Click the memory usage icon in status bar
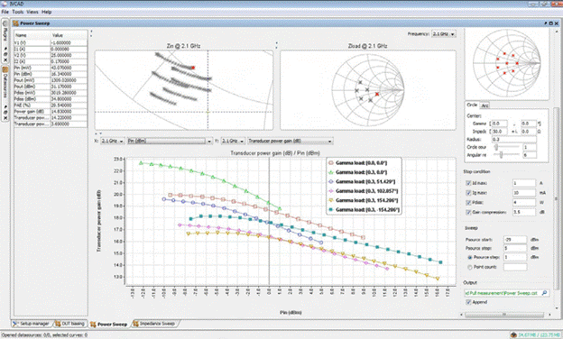Image resolution: width=563 pixels, height=339 pixels. coord(513,335)
